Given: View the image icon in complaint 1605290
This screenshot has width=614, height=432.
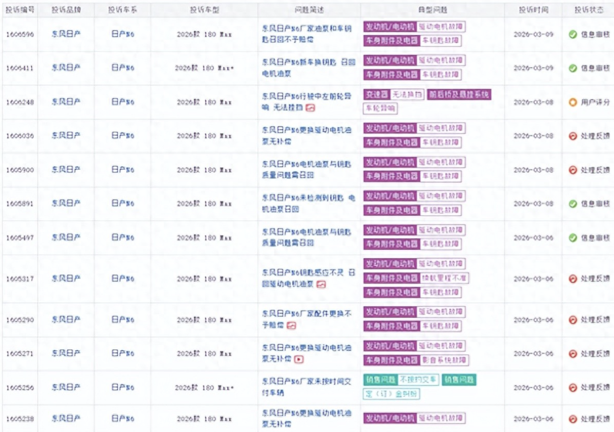Looking at the screenshot, I should click(x=291, y=326).
